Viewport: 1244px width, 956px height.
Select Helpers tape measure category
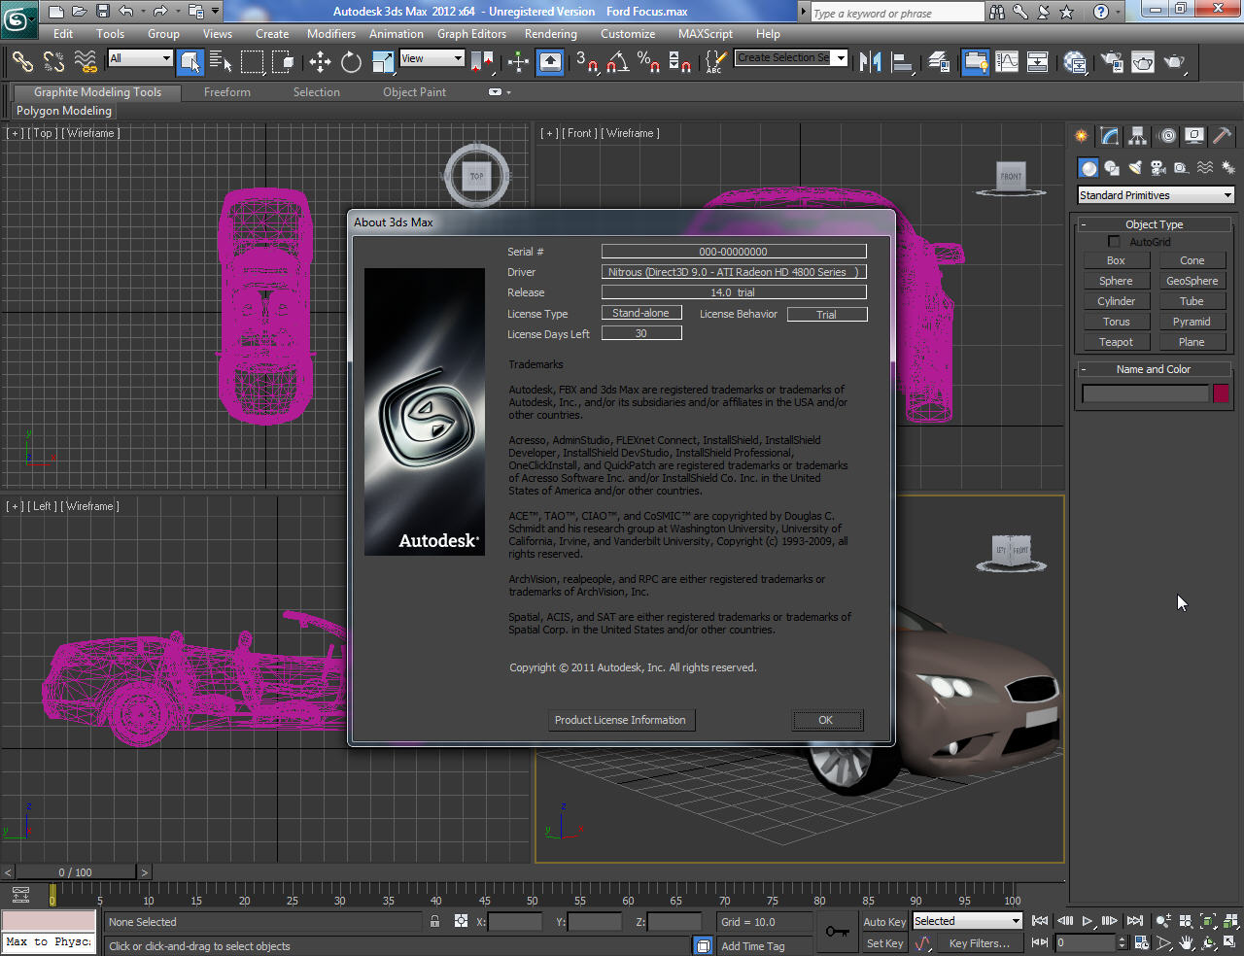point(1181,168)
